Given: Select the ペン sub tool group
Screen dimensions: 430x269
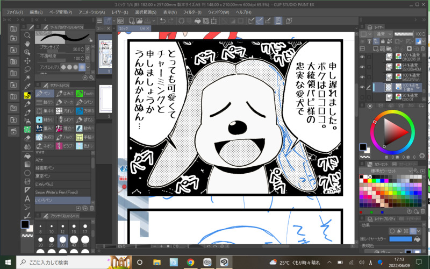Looking at the screenshot, I should (45, 94).
